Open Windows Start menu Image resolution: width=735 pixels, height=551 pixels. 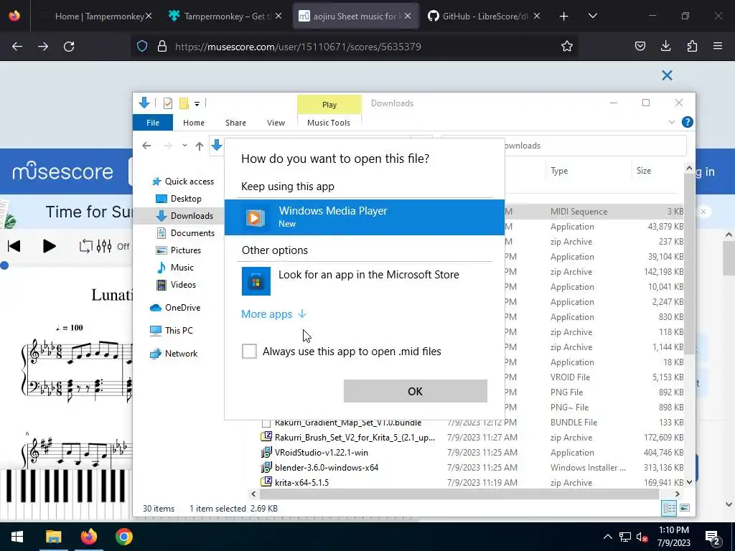17,537
